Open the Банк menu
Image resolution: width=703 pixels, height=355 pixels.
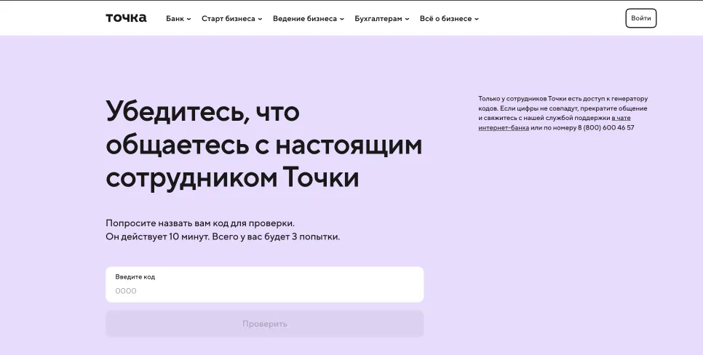(175, 19)
